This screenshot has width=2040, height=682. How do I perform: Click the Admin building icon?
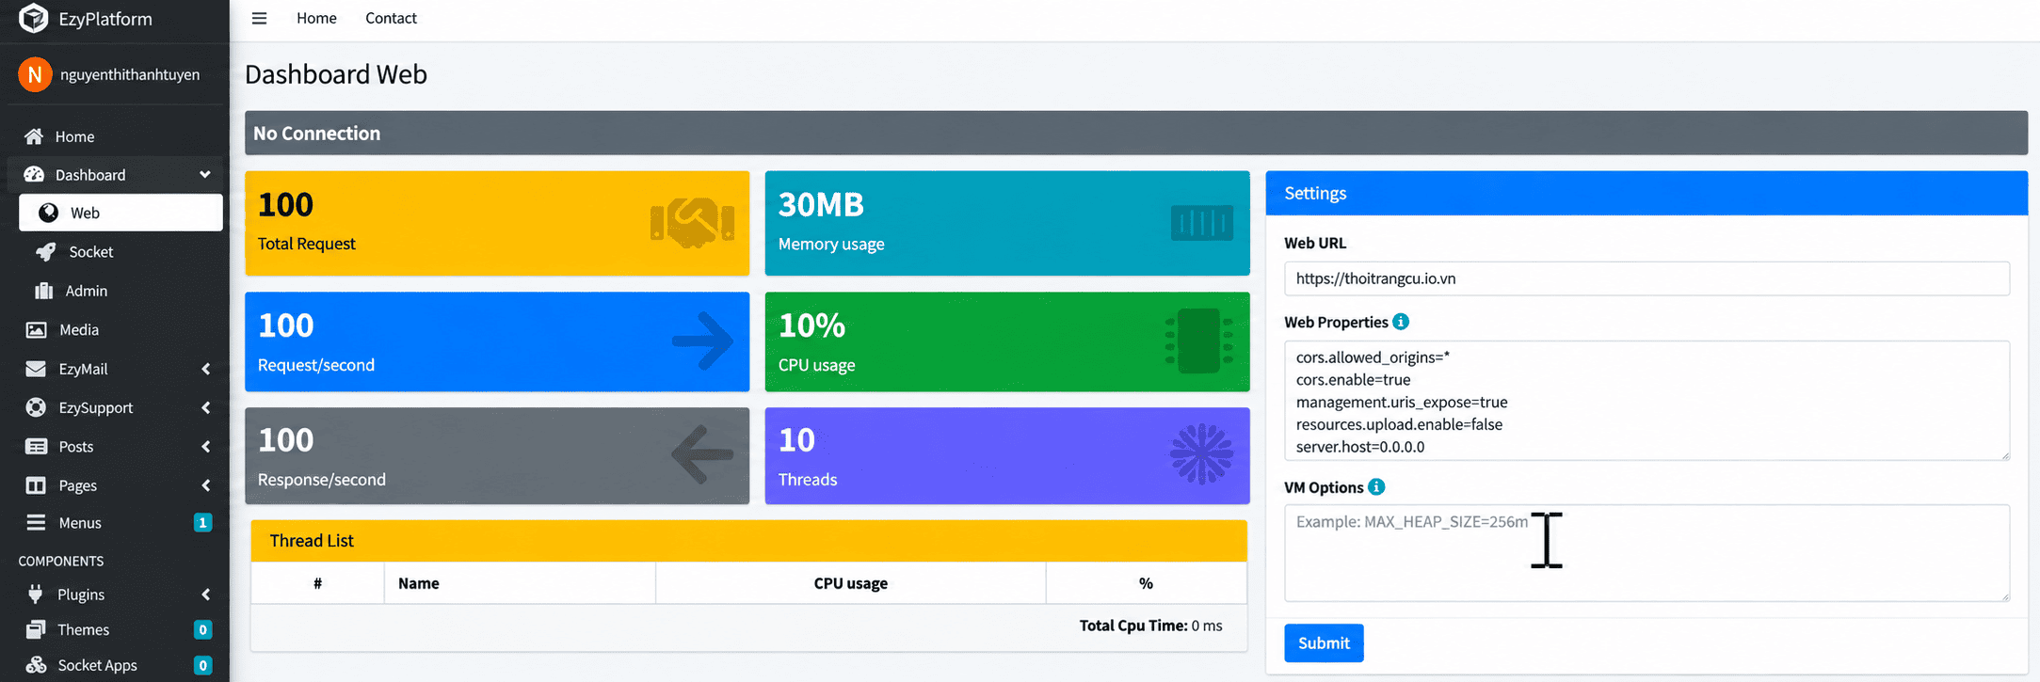pos(43,291)
